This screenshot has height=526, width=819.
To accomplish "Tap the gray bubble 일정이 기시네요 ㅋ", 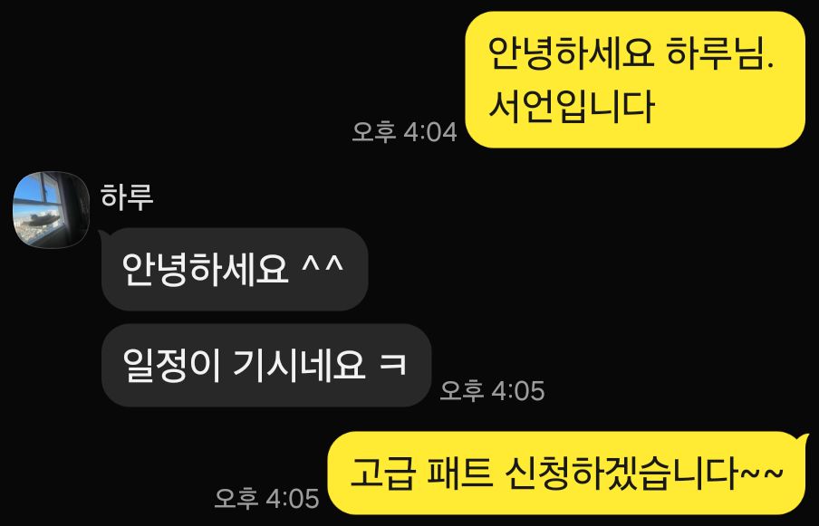I will pyautogui.click(x=265, y=365).
